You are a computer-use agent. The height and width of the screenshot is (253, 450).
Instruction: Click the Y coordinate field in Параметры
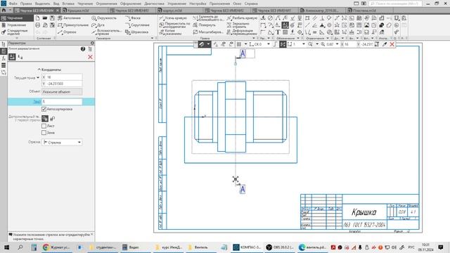click(62, 84)
